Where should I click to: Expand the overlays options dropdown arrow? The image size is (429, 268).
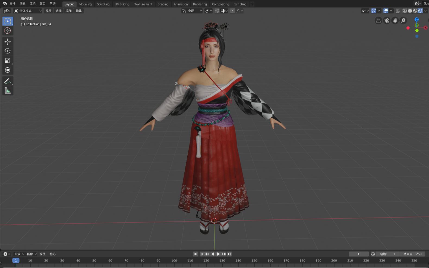point(391,11)
